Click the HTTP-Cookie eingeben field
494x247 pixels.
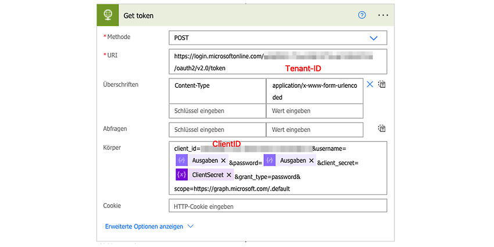(x=278, y=206)
